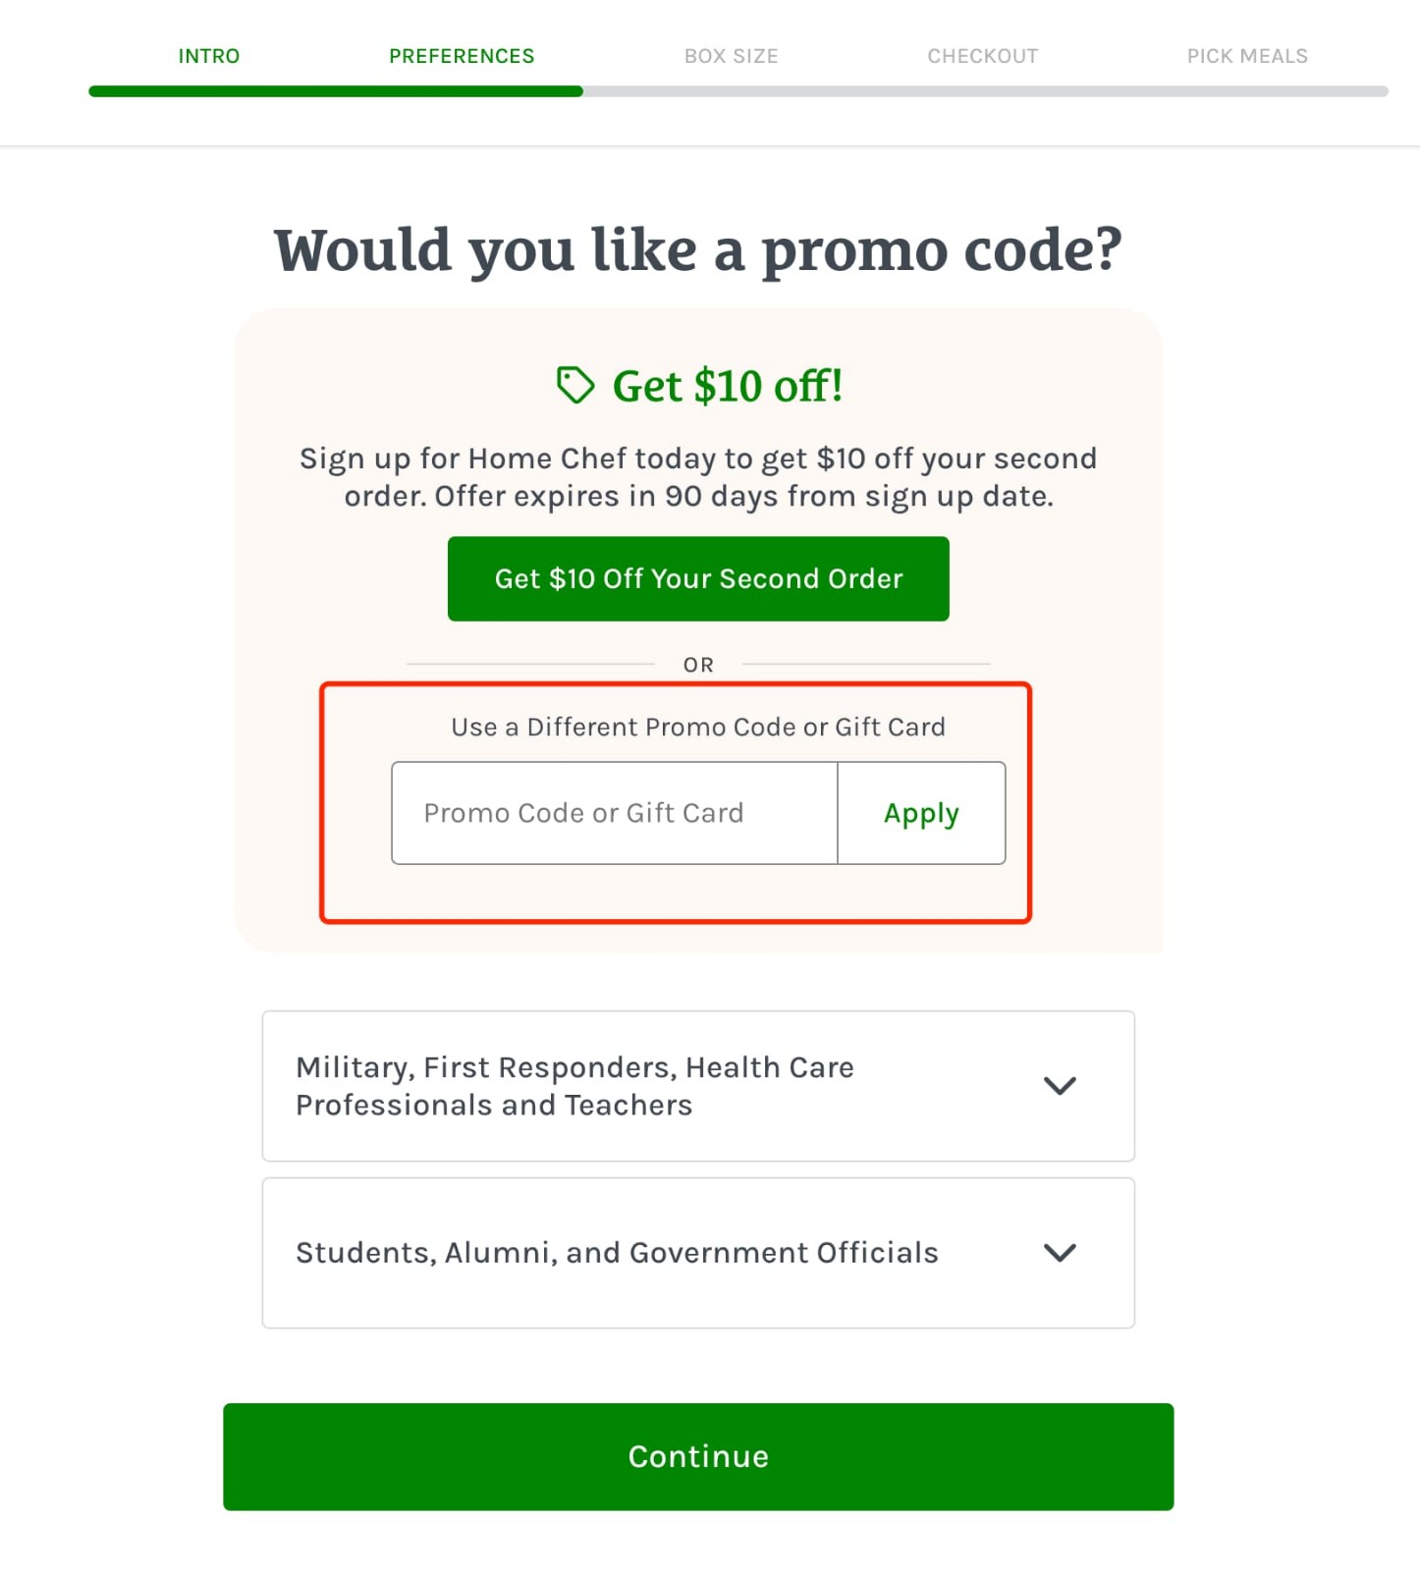
Task: Switch to the INTRO step
Action: coord(208,56)
